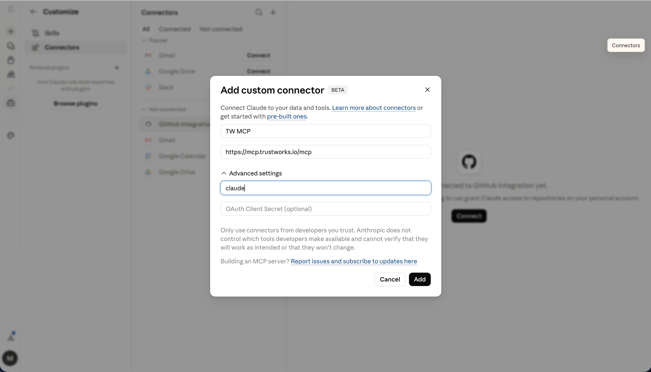
Task: Open the M profile avatar menu
Action: tap(10, 358)
